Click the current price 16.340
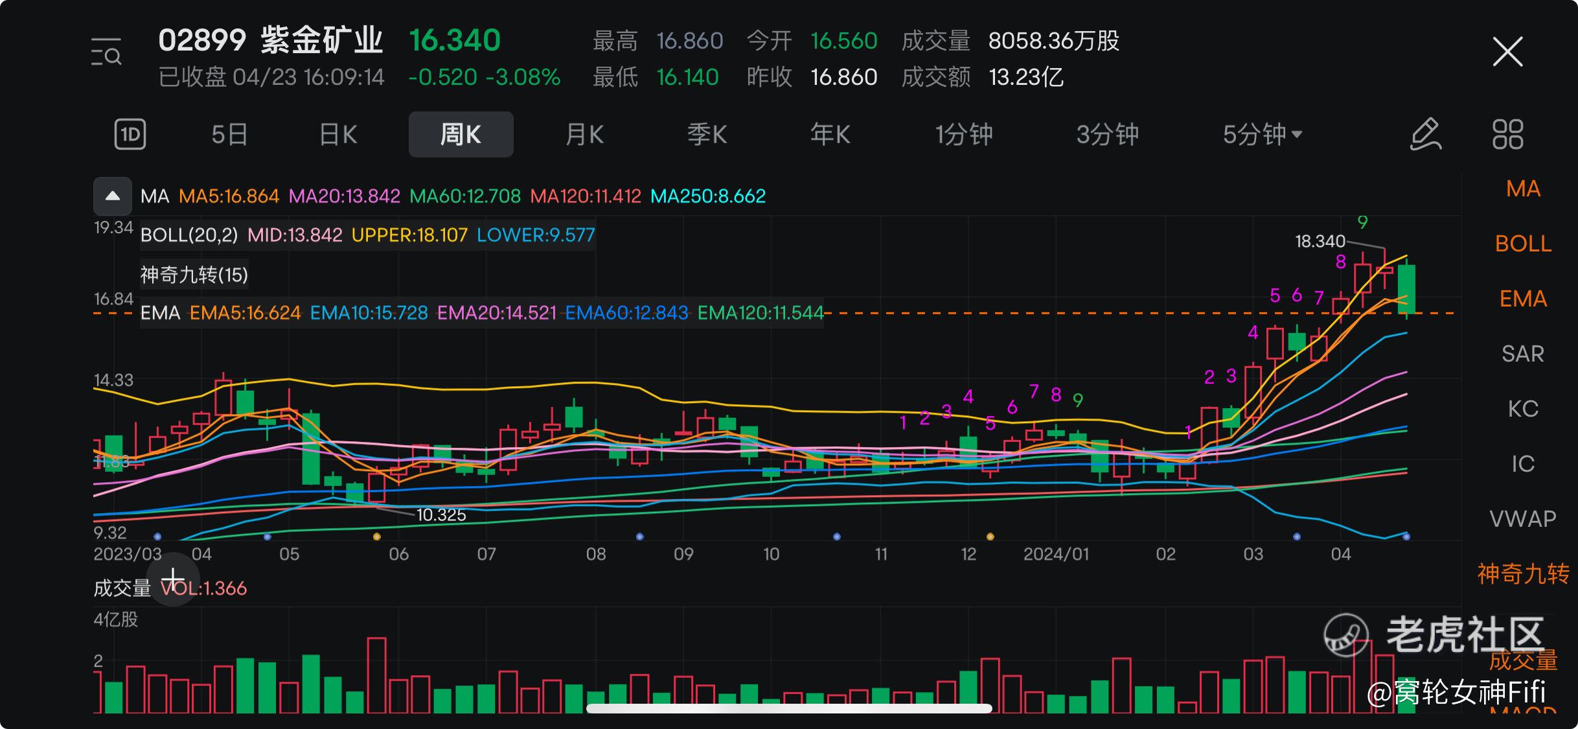Image resolution: width=1578 pixels, height=729 pixels. tap(455, 40)
